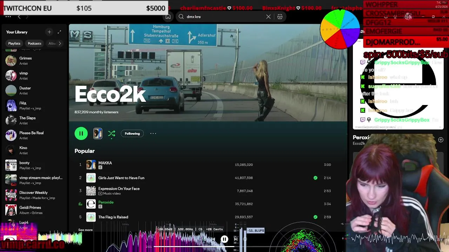Screen dimensions: 449x252
Task: Click MAKKA play count 15,085,020
Action: coord(244,164)
